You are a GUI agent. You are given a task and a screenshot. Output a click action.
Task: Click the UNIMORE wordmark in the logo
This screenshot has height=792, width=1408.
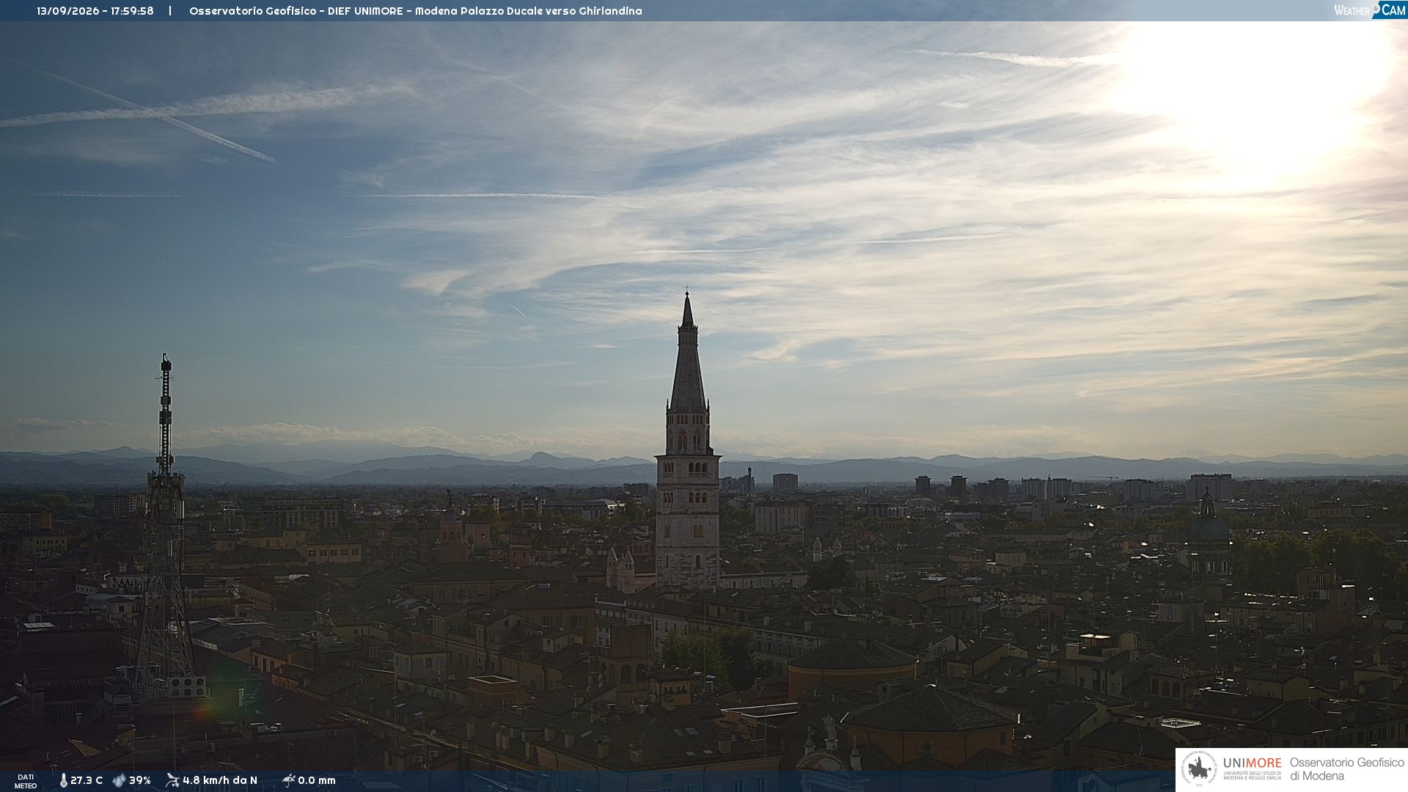click(x=1252, y=763)
